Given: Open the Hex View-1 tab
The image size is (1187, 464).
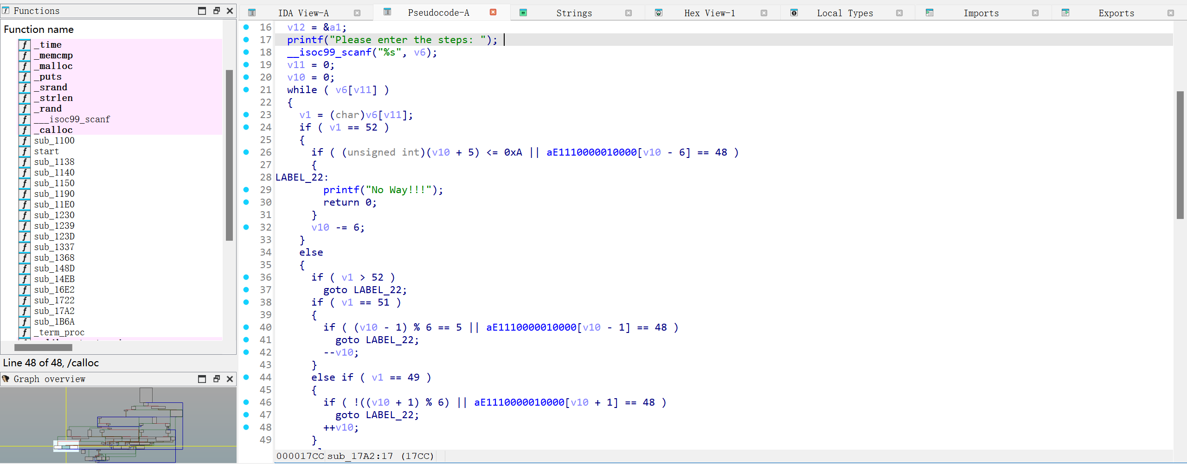Looking at the screenshot, I should pyautogui.click(x=709, y=13).
